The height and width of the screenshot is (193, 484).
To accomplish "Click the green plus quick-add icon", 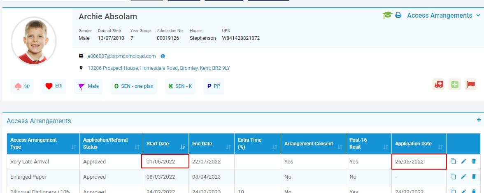I will tap(454, 85).
